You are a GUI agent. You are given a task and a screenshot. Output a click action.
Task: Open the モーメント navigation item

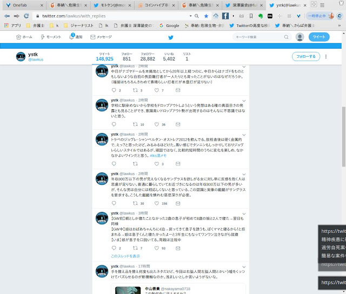click(51, 37)
